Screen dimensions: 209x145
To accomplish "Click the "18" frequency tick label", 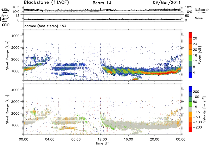I will pos(18,16).
